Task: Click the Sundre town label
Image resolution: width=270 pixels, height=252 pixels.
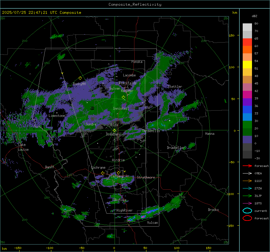Action: (91, 124)
